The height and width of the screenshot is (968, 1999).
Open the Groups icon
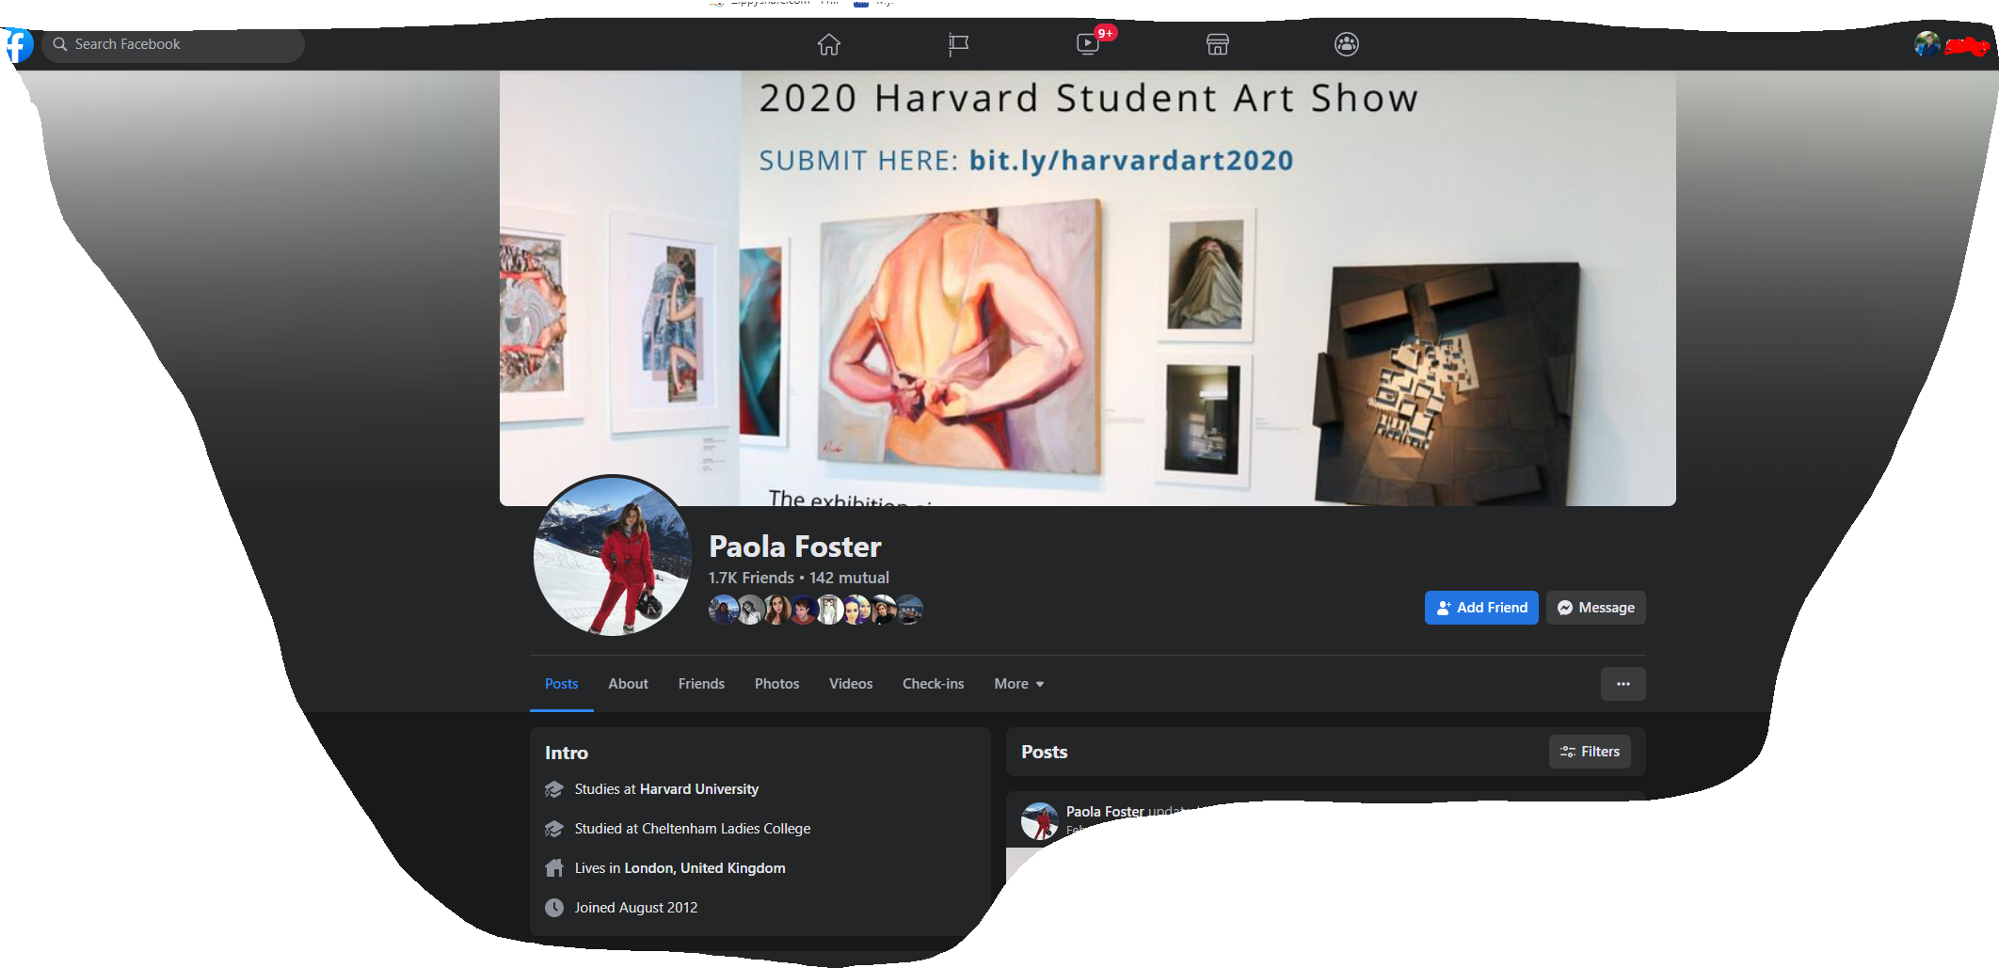coord(1347,44)
